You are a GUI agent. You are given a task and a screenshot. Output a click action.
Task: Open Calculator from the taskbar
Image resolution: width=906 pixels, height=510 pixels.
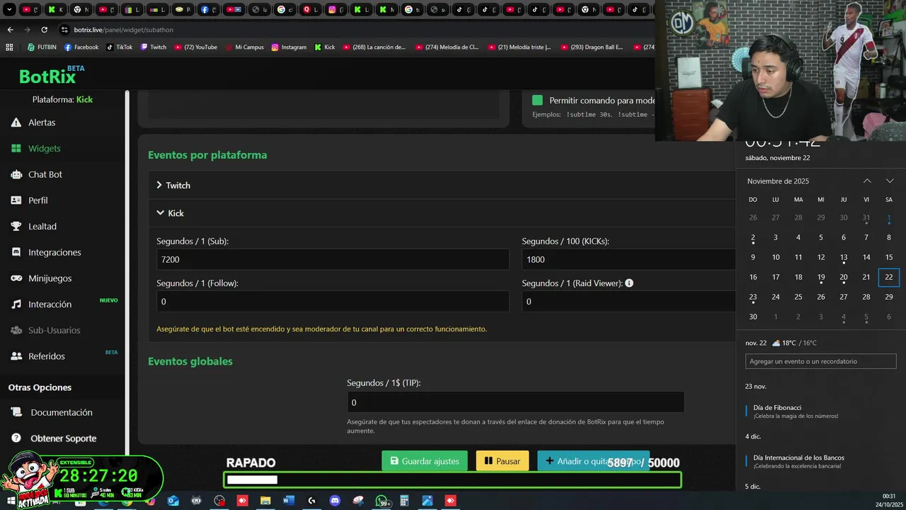click(405, 501)
